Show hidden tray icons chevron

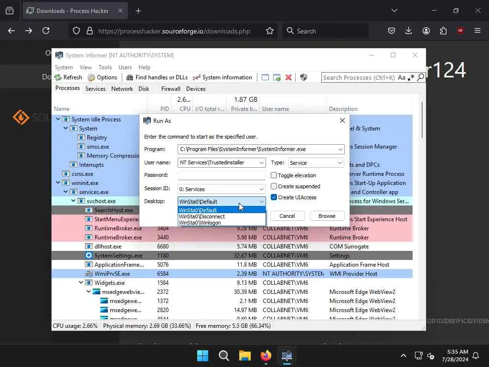403,356
